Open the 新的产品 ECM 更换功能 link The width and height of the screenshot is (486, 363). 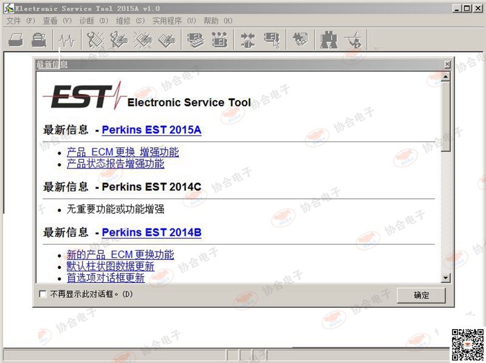pos(120,255)
